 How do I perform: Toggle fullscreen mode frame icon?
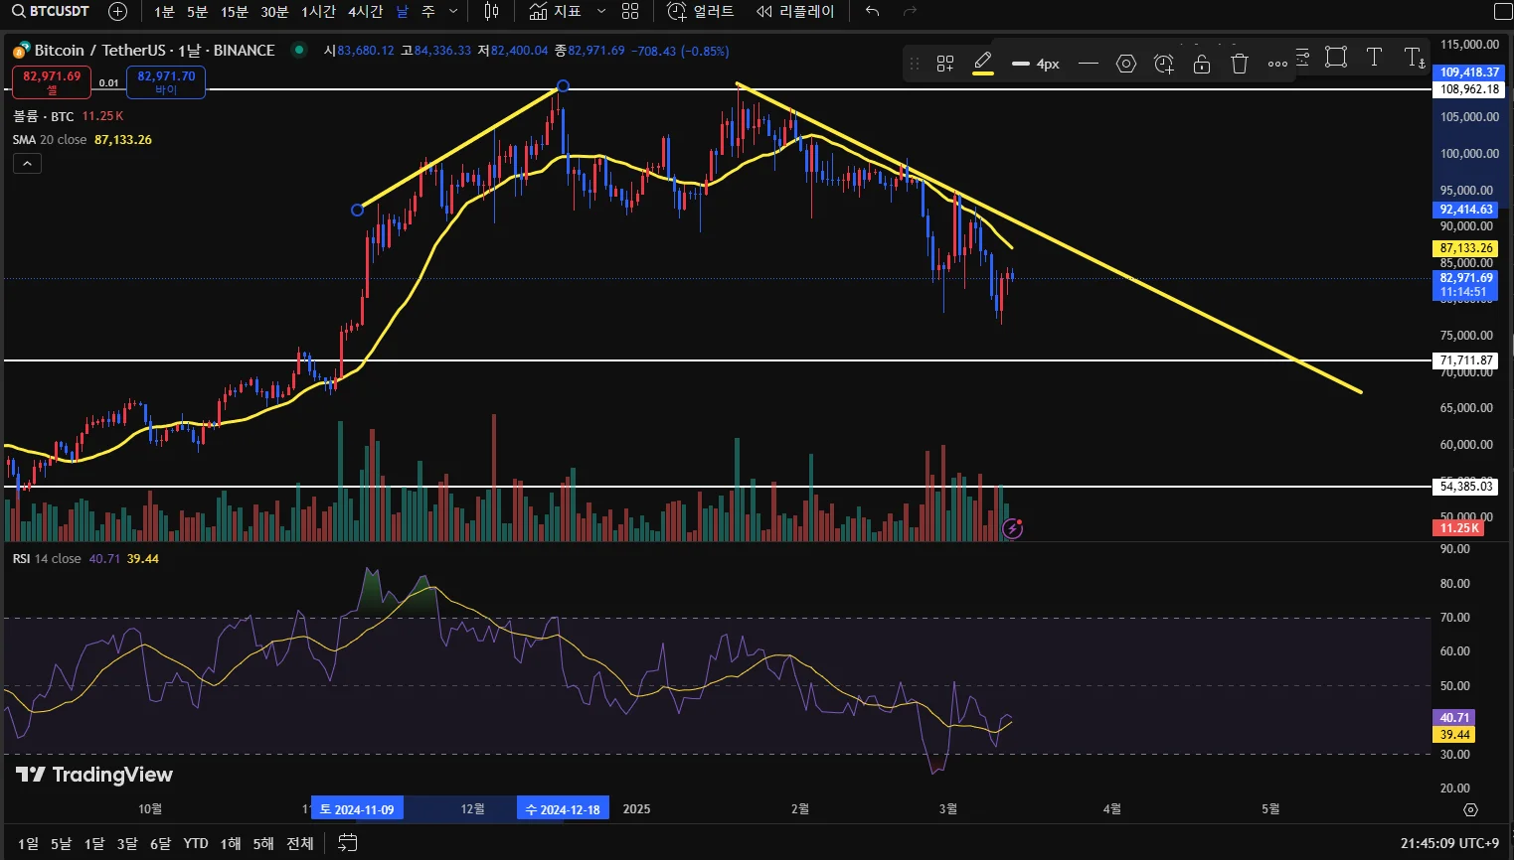tap(1336, 57)
